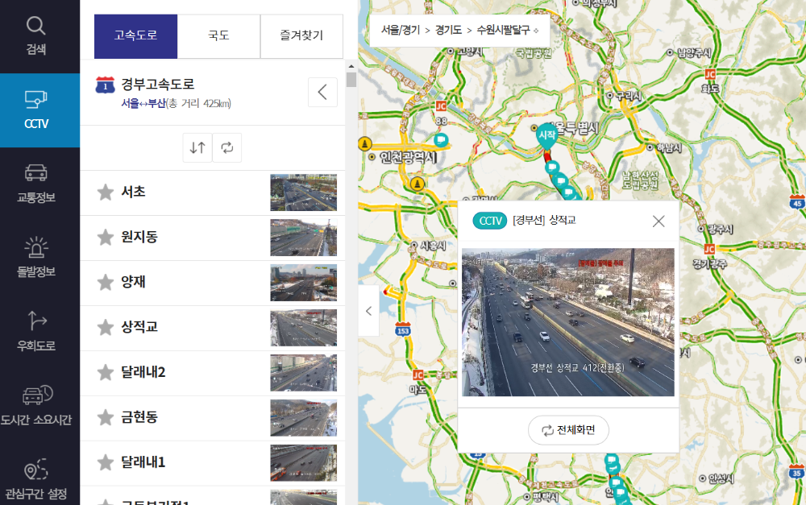Viewport: 806px width, 505px height.
Task: Close the 상적교 CCTV popup
Action: tap(658, 221)
